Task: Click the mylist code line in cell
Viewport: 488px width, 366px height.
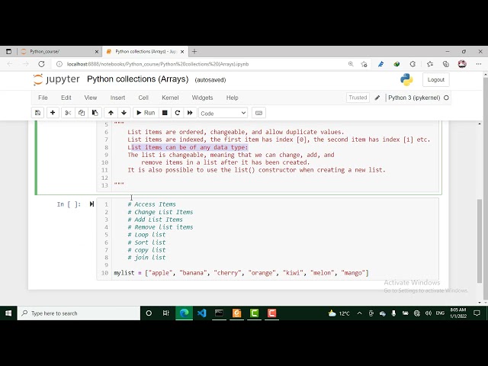Action: (241, 273)
